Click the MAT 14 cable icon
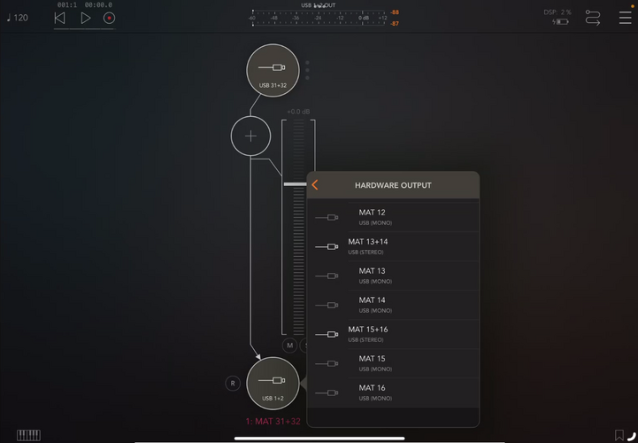Viewport: 638px width, 443px height. click(327, 305)
